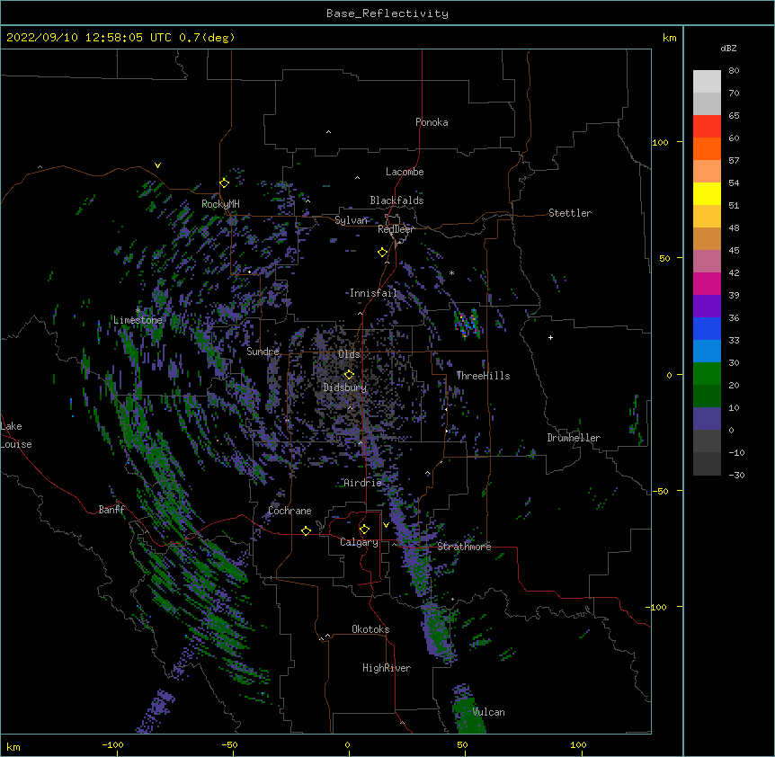Screen dimensions: 775x757
Task: Click the Blackfalds city label
Action: coord(396,200)
